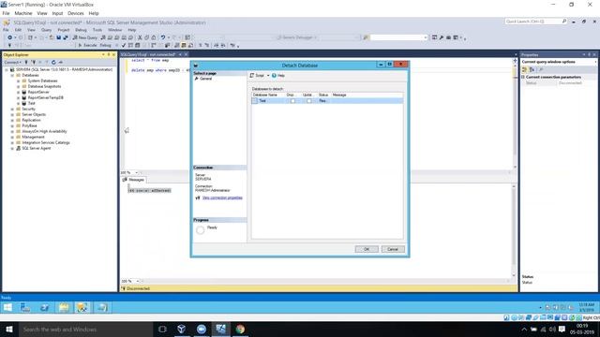Click the Execute button in SSMS toolbar
Viewport: 600px width, 337px height.
(87, 45)
